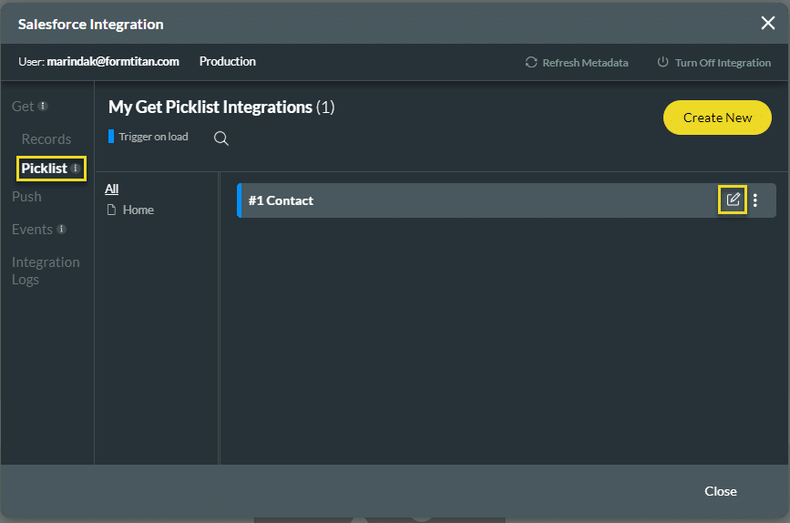This screenshot has width=790, height=523.
Task: Select the Home page in the list
Action: coord(138,210)
